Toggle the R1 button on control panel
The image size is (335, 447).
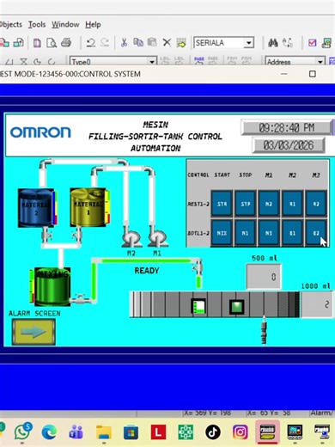click(292, 204)
